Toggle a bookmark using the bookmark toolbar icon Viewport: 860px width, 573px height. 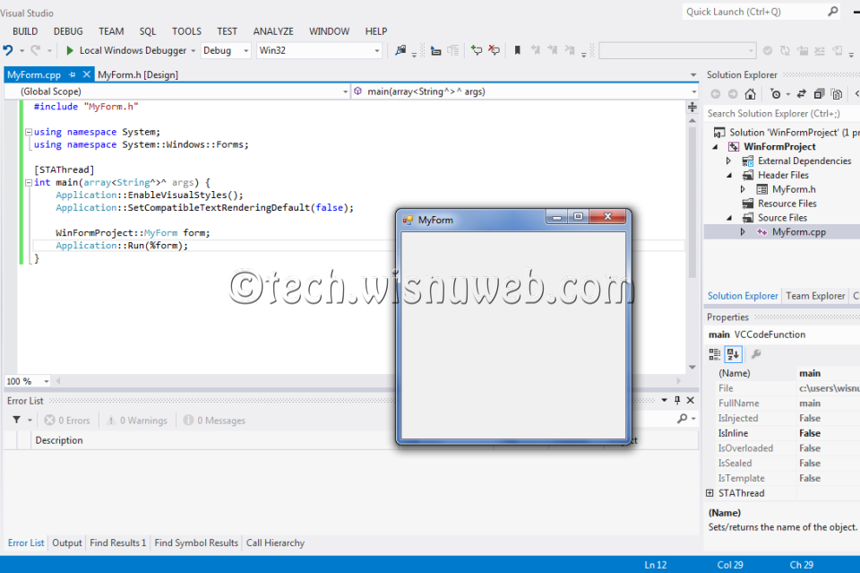click(x=518, y=50)
